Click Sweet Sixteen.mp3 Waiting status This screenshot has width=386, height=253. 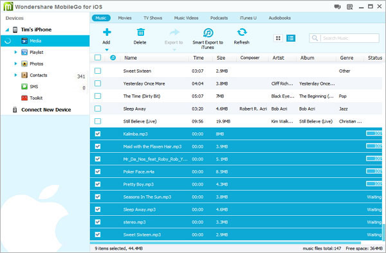374,234
